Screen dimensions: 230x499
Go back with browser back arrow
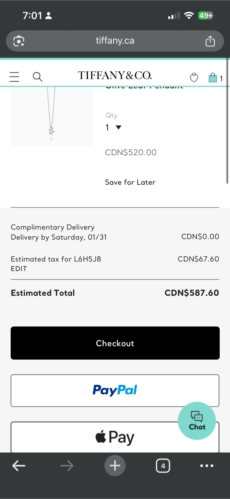click(19, 466)
